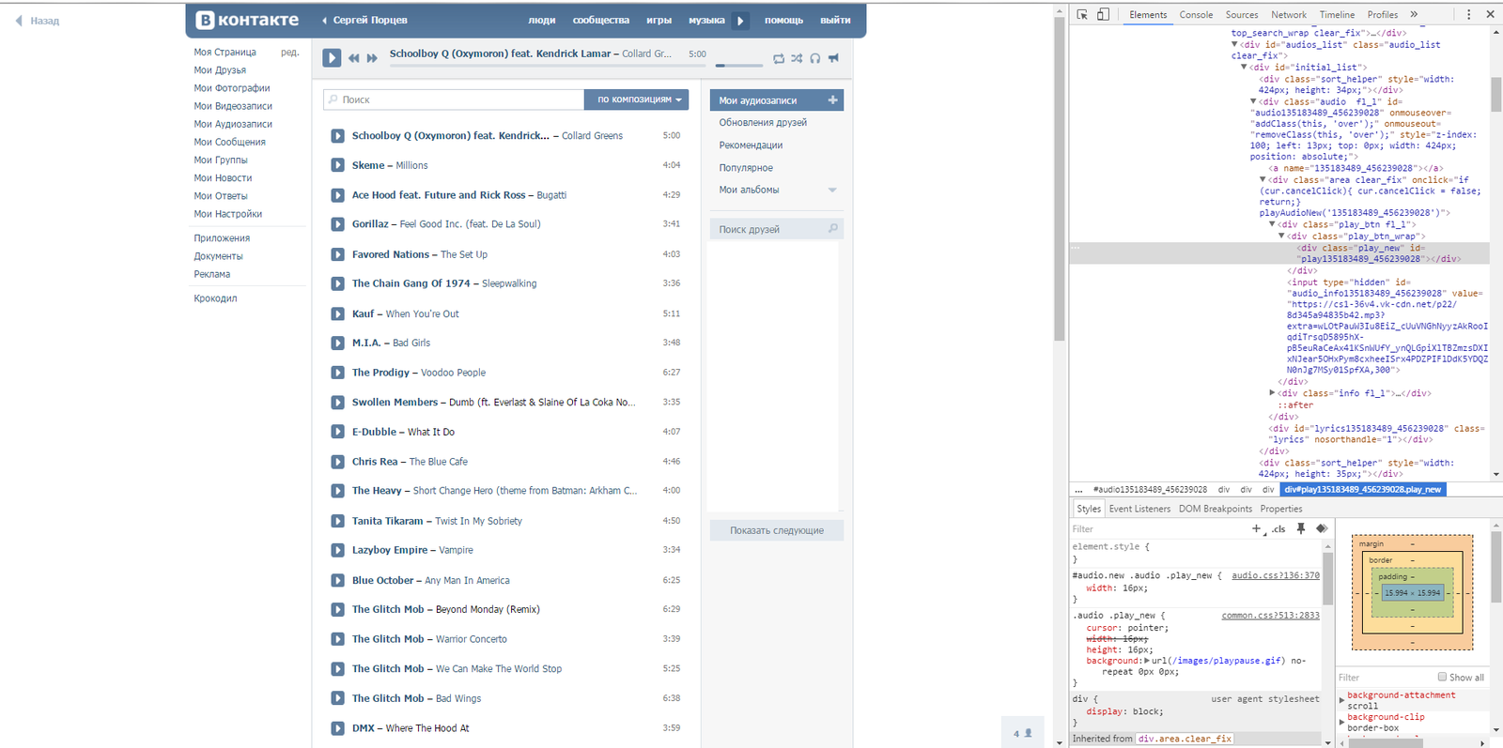
Task: Click the headphones icon in player
Action: (815, 58)
